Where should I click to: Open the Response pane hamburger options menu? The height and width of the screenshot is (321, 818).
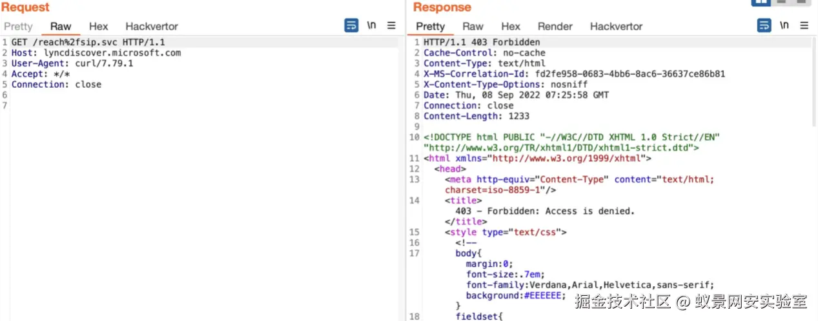click(x=804, y=26)
